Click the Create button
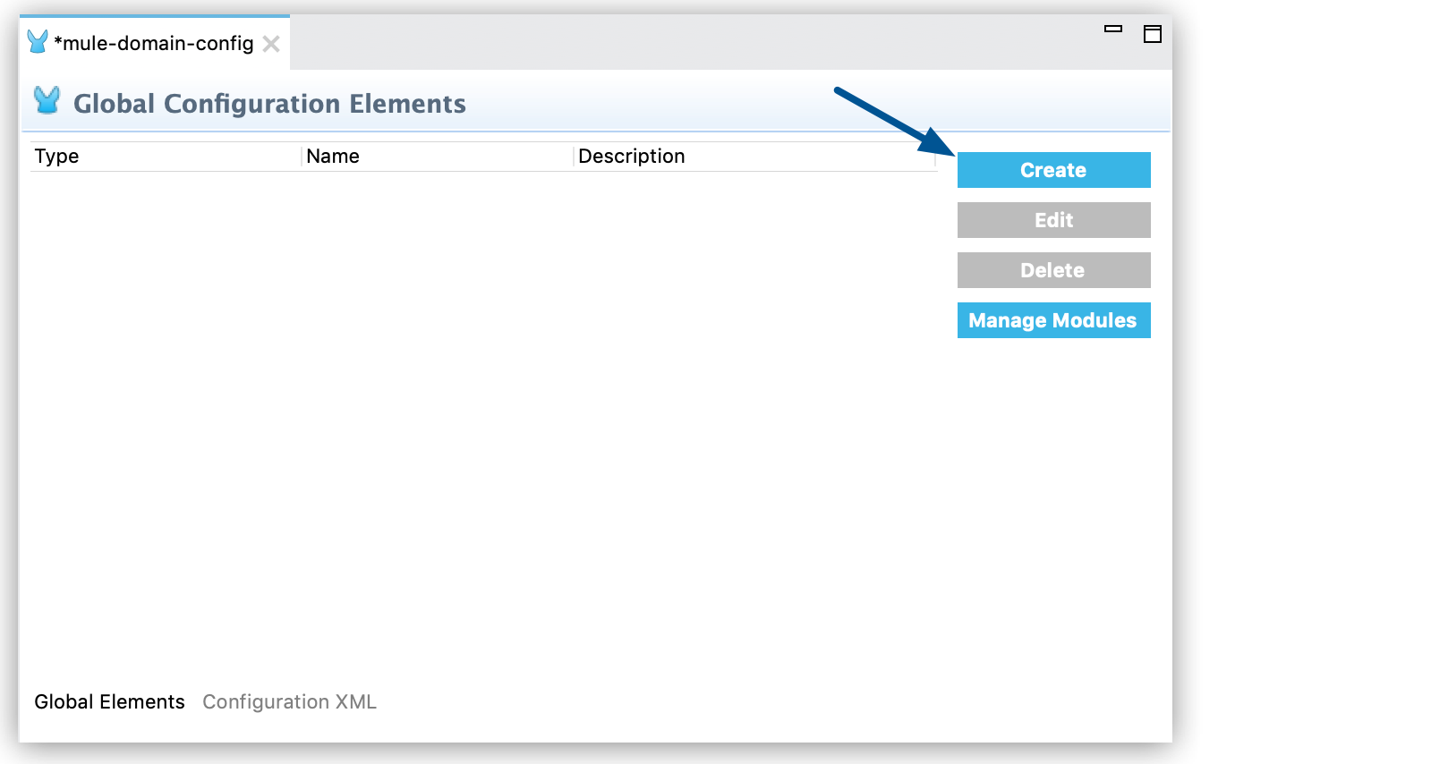 (1053, 170)
